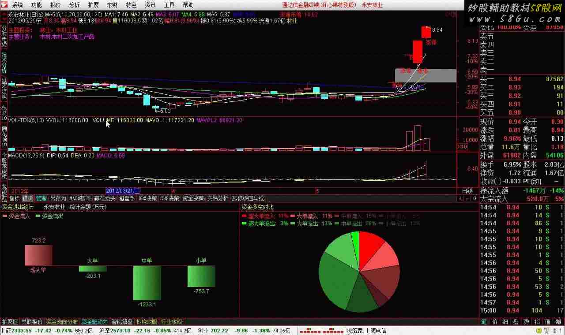Viewport: 565px width, 335px height.
Task: Click the 管理 button
Action: click(x=41, y=198)
